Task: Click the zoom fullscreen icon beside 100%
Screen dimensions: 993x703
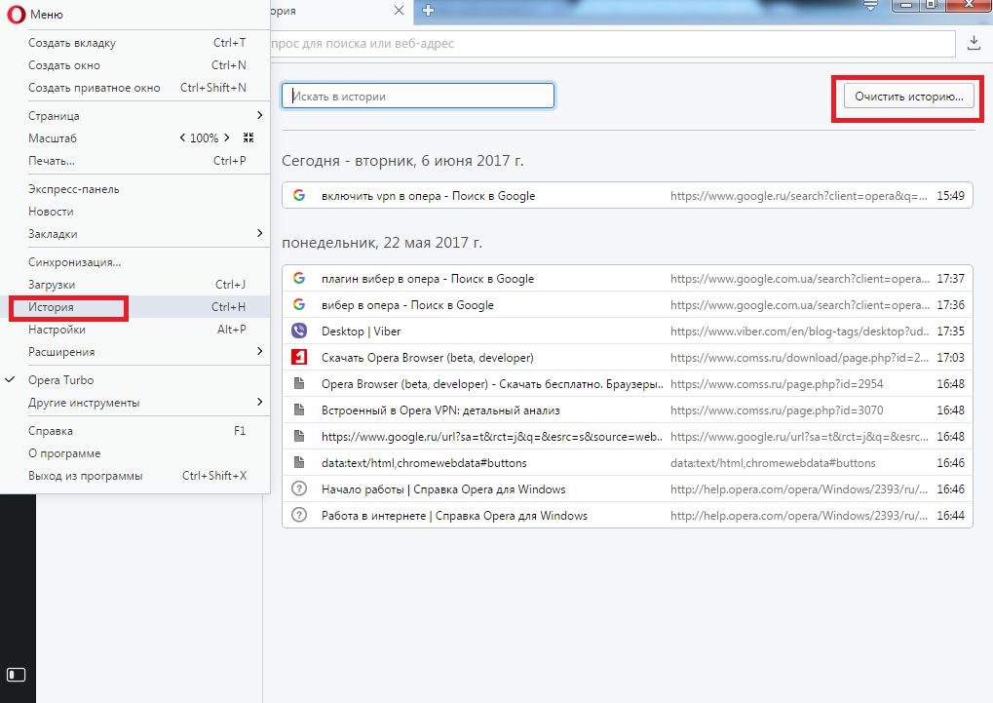Action: tap(248, 137)
